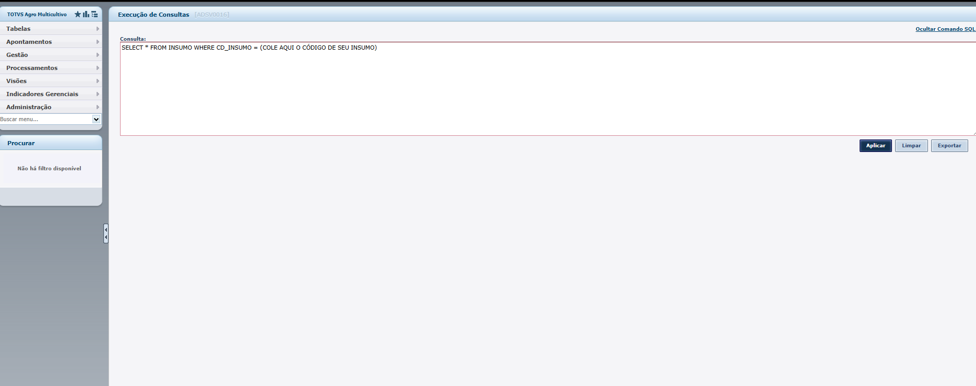The width and height of the screenshot is (976, 386).
Task: Open the Processamentos menu
Action: pos(51,68)
